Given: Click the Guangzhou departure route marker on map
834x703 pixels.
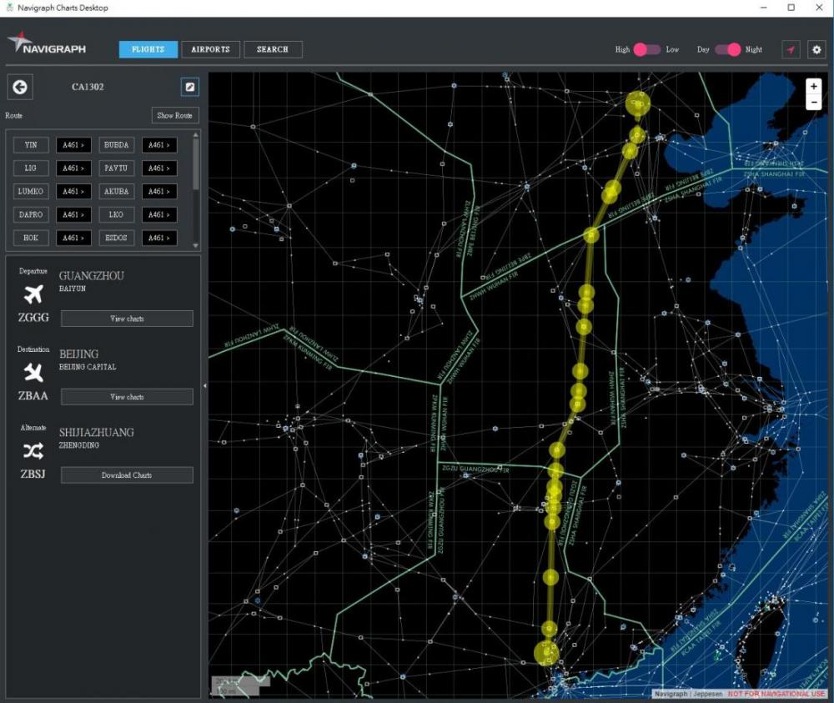Looking at the screenshot, I should click(546, 653).
